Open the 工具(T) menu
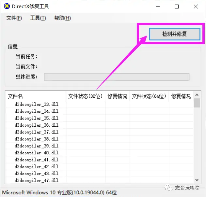 coord(38,18)
